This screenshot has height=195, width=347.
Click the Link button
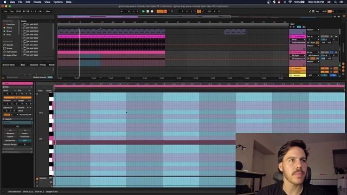[5, 11]
